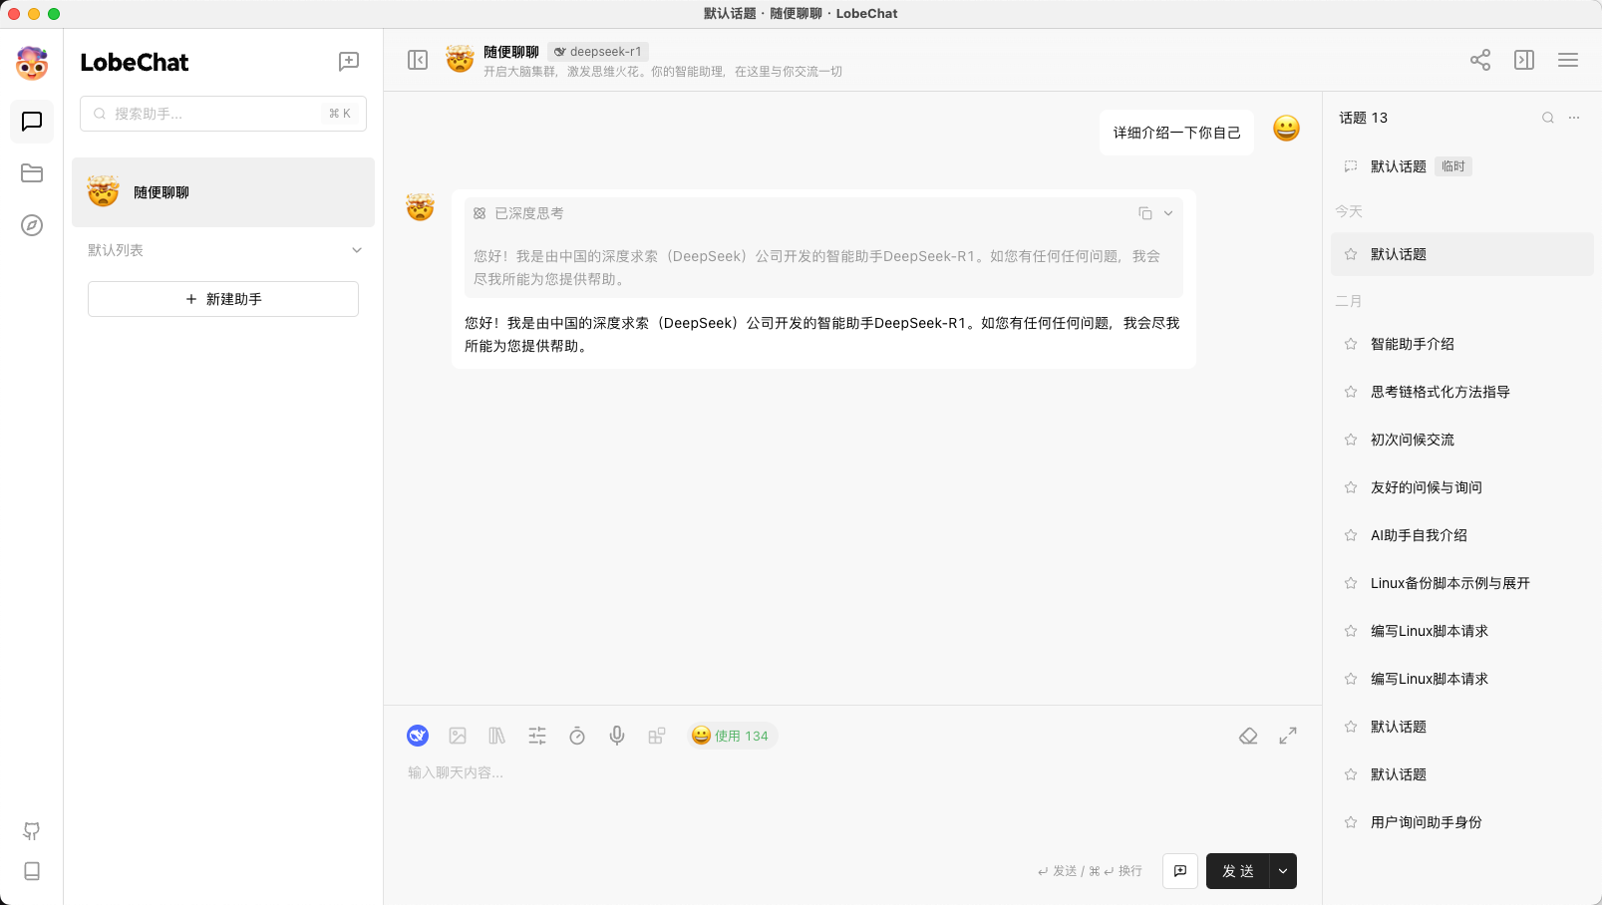Click the token usage 134 indicator
Screen dimensions: 1602x905
click(731, 736)
